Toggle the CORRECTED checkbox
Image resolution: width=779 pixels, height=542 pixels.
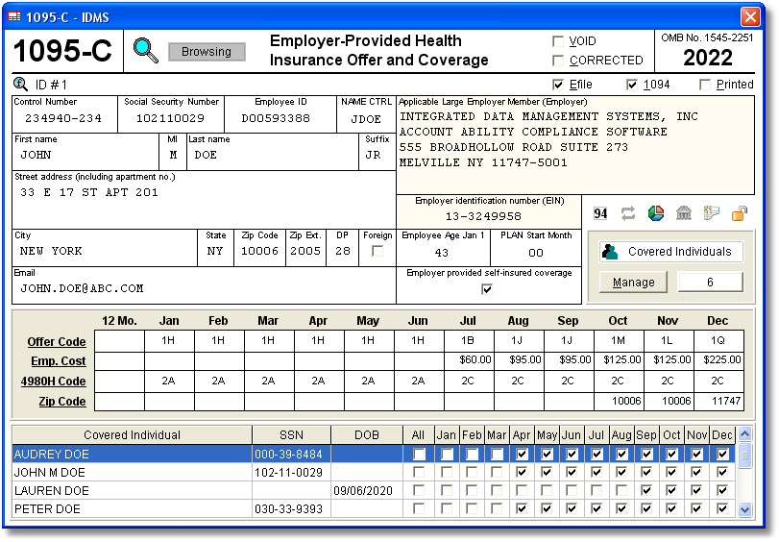(558, 61)
